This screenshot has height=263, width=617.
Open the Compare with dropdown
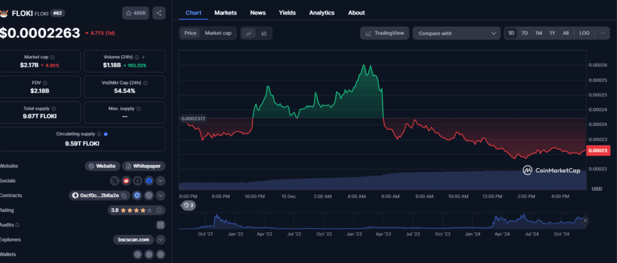pyautogui.click(x=457, y=34)
